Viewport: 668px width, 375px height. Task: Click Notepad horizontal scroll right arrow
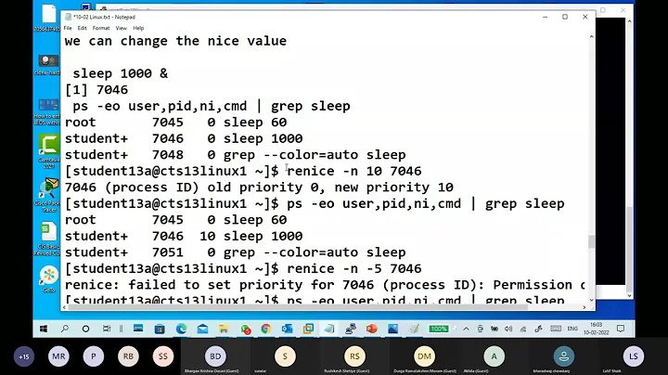tap(584, 307)
